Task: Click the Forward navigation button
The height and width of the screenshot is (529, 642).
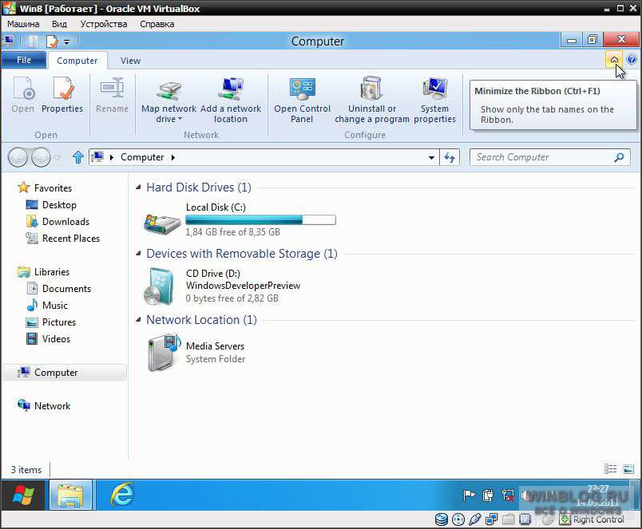Action: (x=41, y=157)
